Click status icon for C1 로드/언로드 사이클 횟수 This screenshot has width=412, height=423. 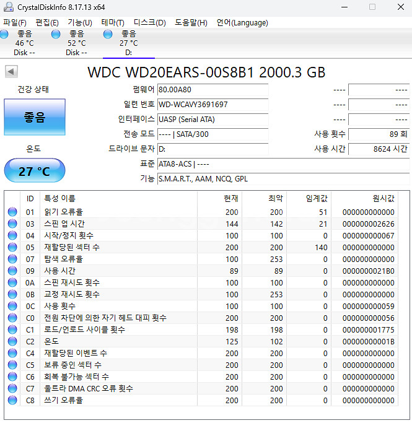point(12,329)
